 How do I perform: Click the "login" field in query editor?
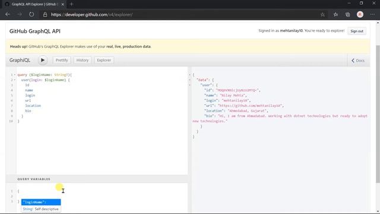pos(30,95)
